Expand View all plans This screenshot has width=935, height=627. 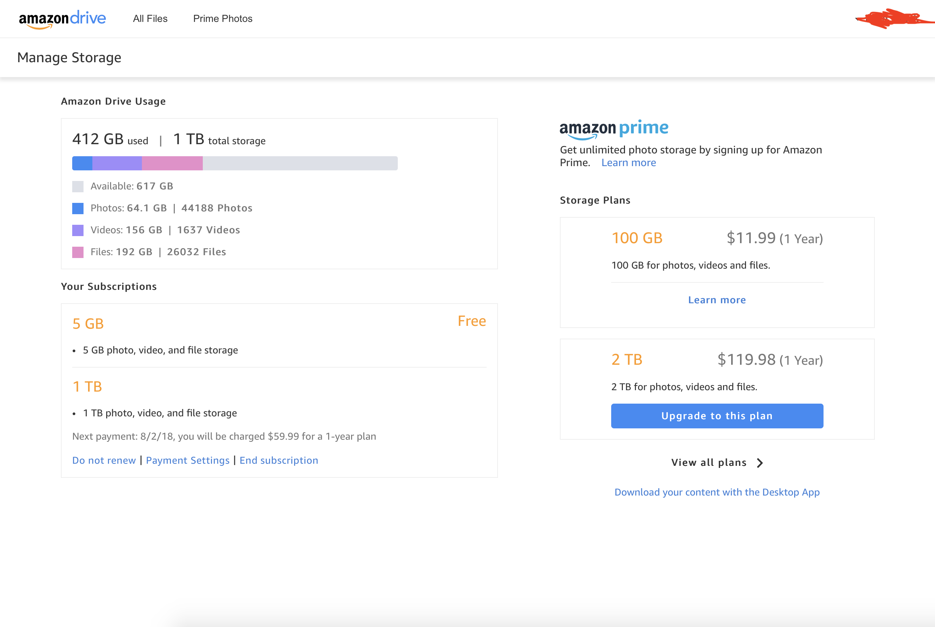(x=709, y=463)
